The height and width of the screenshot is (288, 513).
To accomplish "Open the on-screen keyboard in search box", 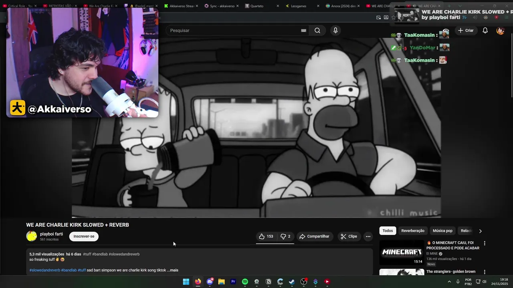I will [303, 30].
